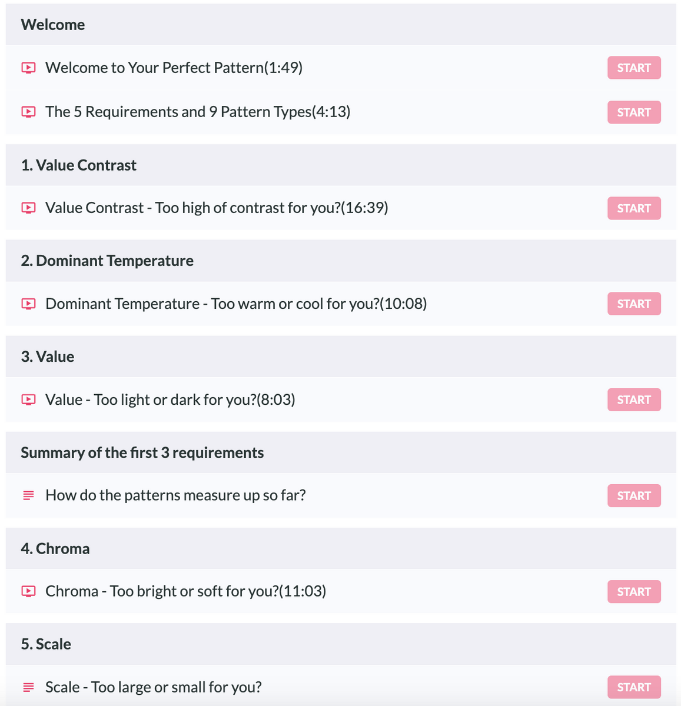The image size is (681, 706).
Task: Open the Value Contrast lesson title link
Action: coord(216,208)
